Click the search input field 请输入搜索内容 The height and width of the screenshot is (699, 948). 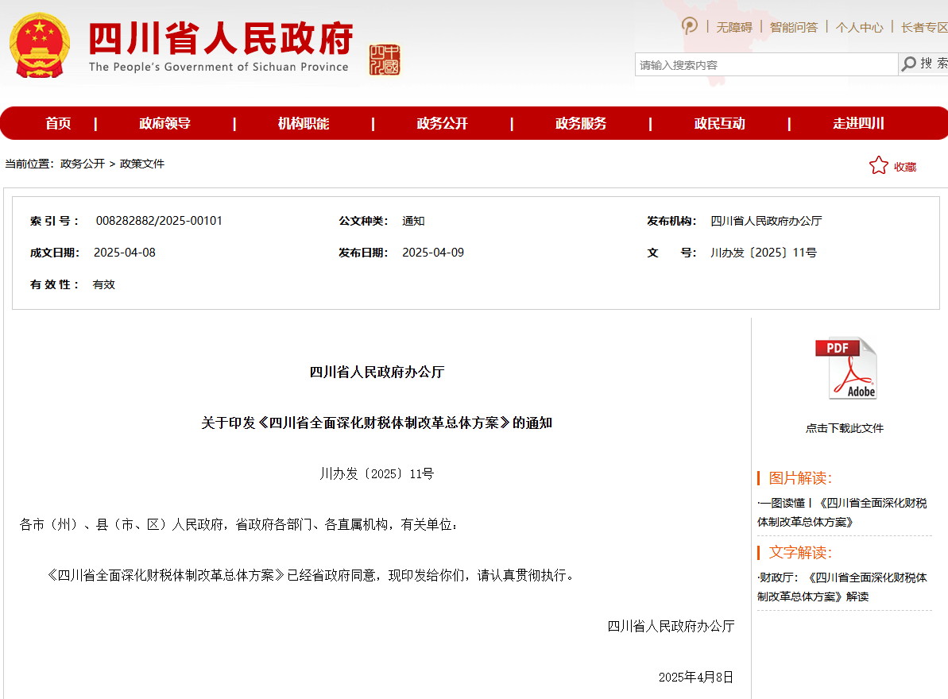coord(765,65)
